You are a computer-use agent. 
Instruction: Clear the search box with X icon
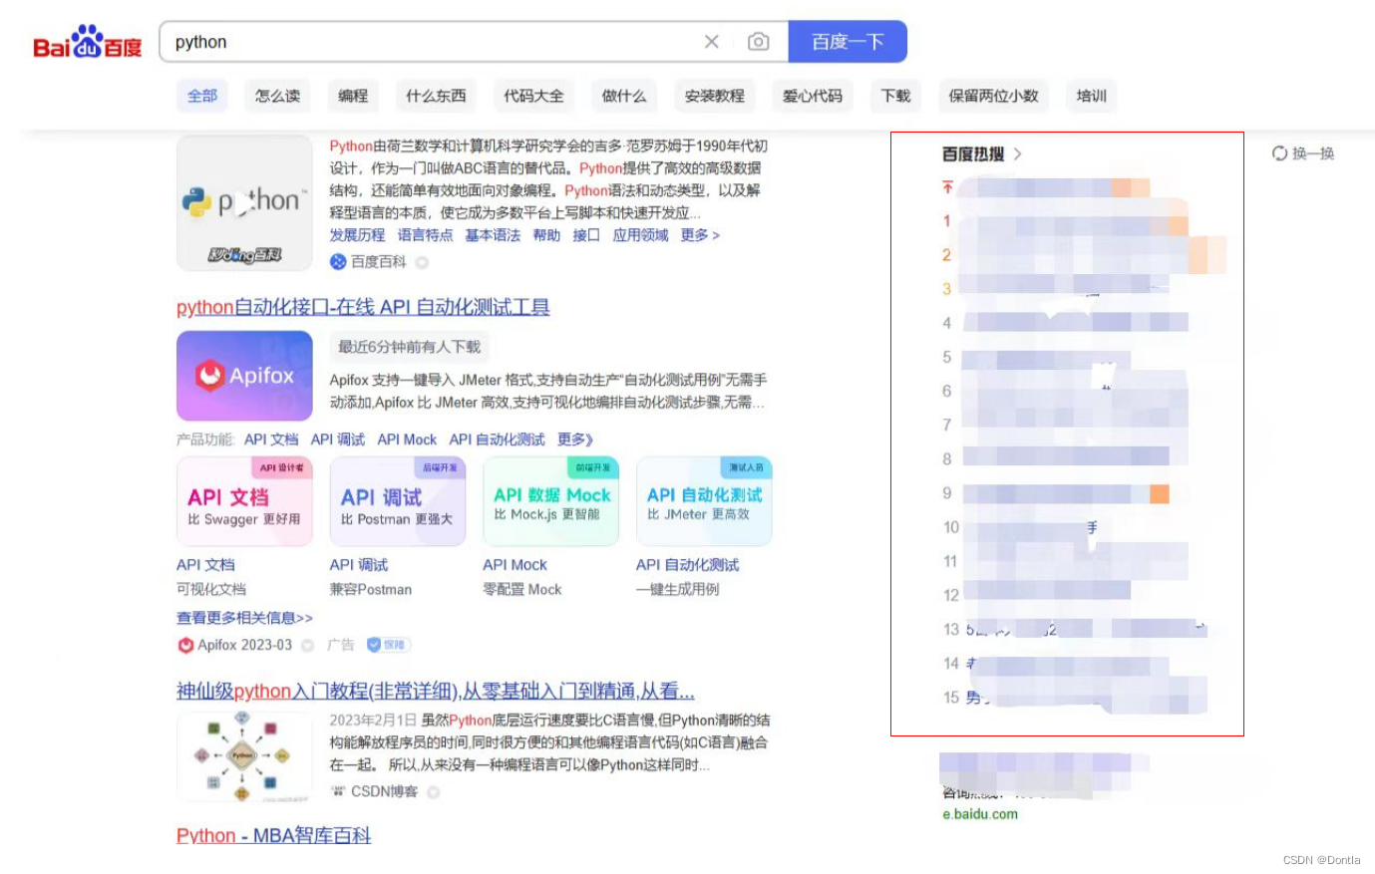[712, 42]
